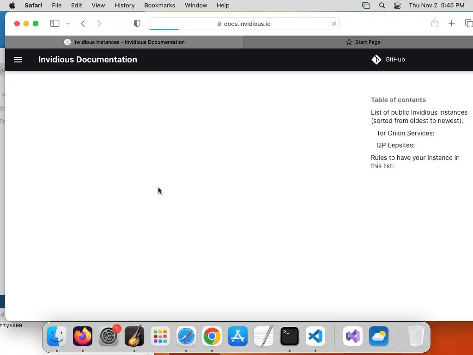Open the GitHub repository link

[x=388, y=60]
